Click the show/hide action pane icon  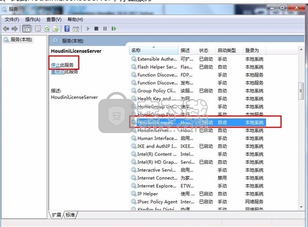[x=76, y=29]
